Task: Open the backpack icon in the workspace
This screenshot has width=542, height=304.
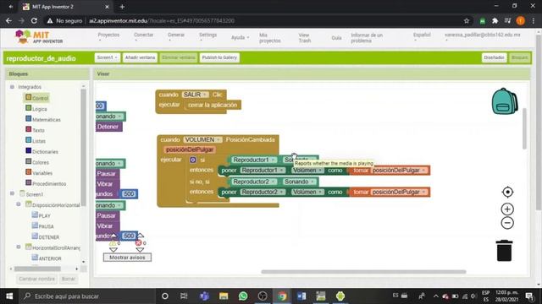Action: coord(505,101)
